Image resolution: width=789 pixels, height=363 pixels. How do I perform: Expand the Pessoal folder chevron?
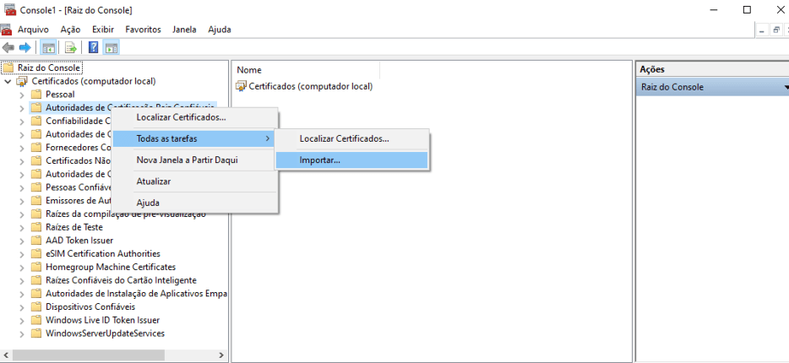(x=21, y=95)
